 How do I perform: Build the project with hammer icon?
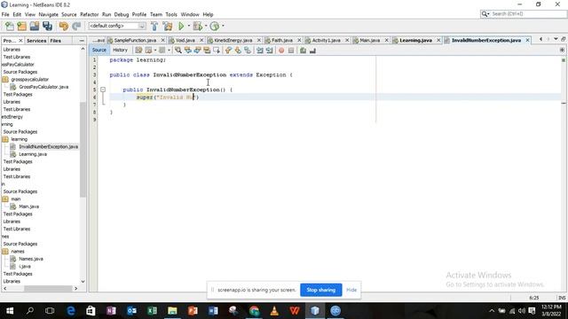(x=154, y=26)
